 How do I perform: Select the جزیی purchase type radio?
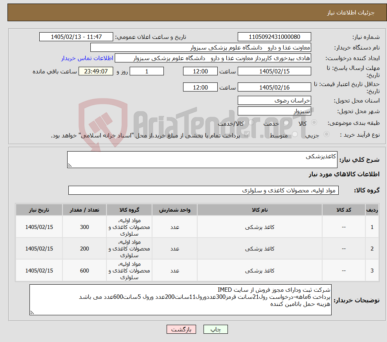pos(326,134)
